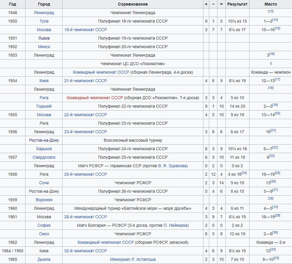Select the «Балтийское море — море дружбы» tournament cell
The image size is (292, 264).
133,209
